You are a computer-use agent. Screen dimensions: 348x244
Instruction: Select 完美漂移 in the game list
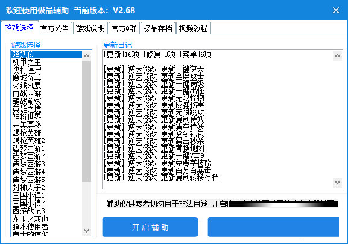point(46,125)
